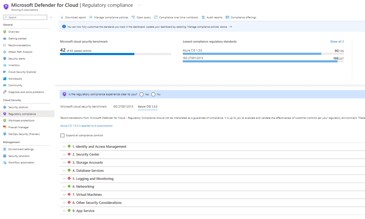Expand the Virtual Machines control chevron
Viewport: 365px width, 219px height.
tap(64, 194)
